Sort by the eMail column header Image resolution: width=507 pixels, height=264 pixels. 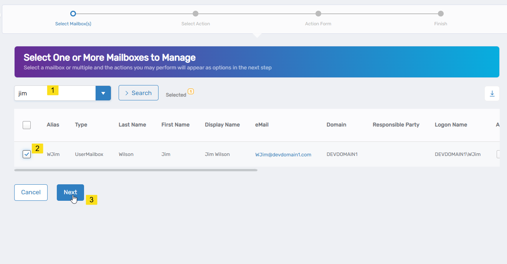[x=263, y=125]
